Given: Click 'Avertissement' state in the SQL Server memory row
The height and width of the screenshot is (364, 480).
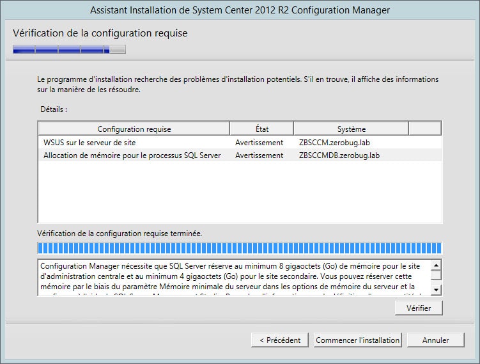Looking at the screenshot, I should (259, 155).
